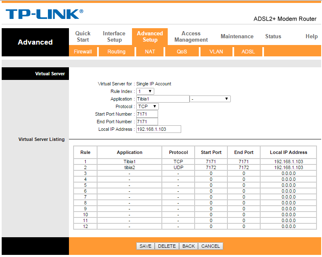Open the VLAN submenu
The image size is (322, 257).
coord(216,52)
